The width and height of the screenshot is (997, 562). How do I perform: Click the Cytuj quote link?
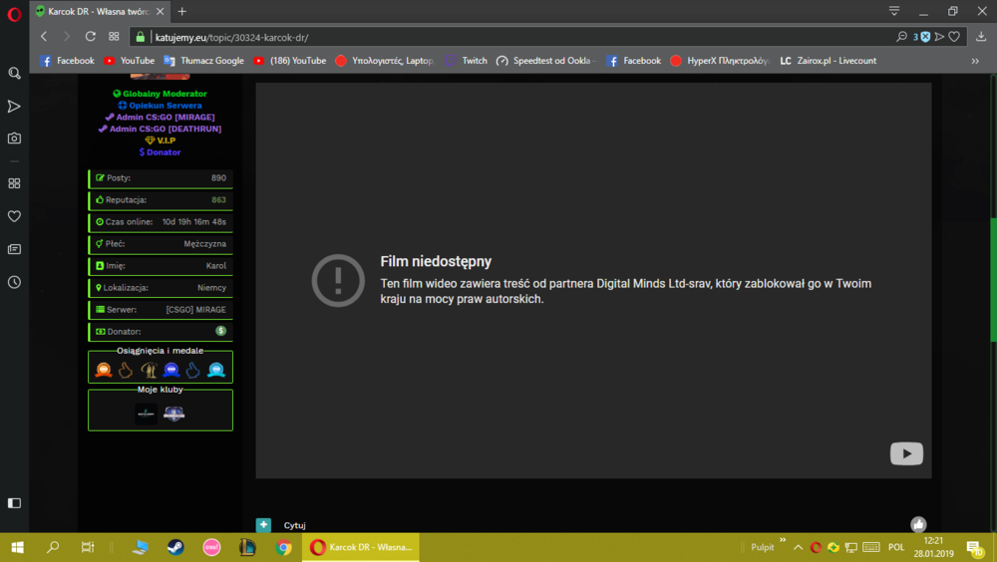(294, 525)
